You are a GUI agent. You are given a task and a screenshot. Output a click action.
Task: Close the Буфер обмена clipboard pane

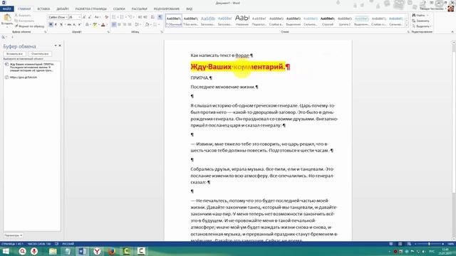60,46
